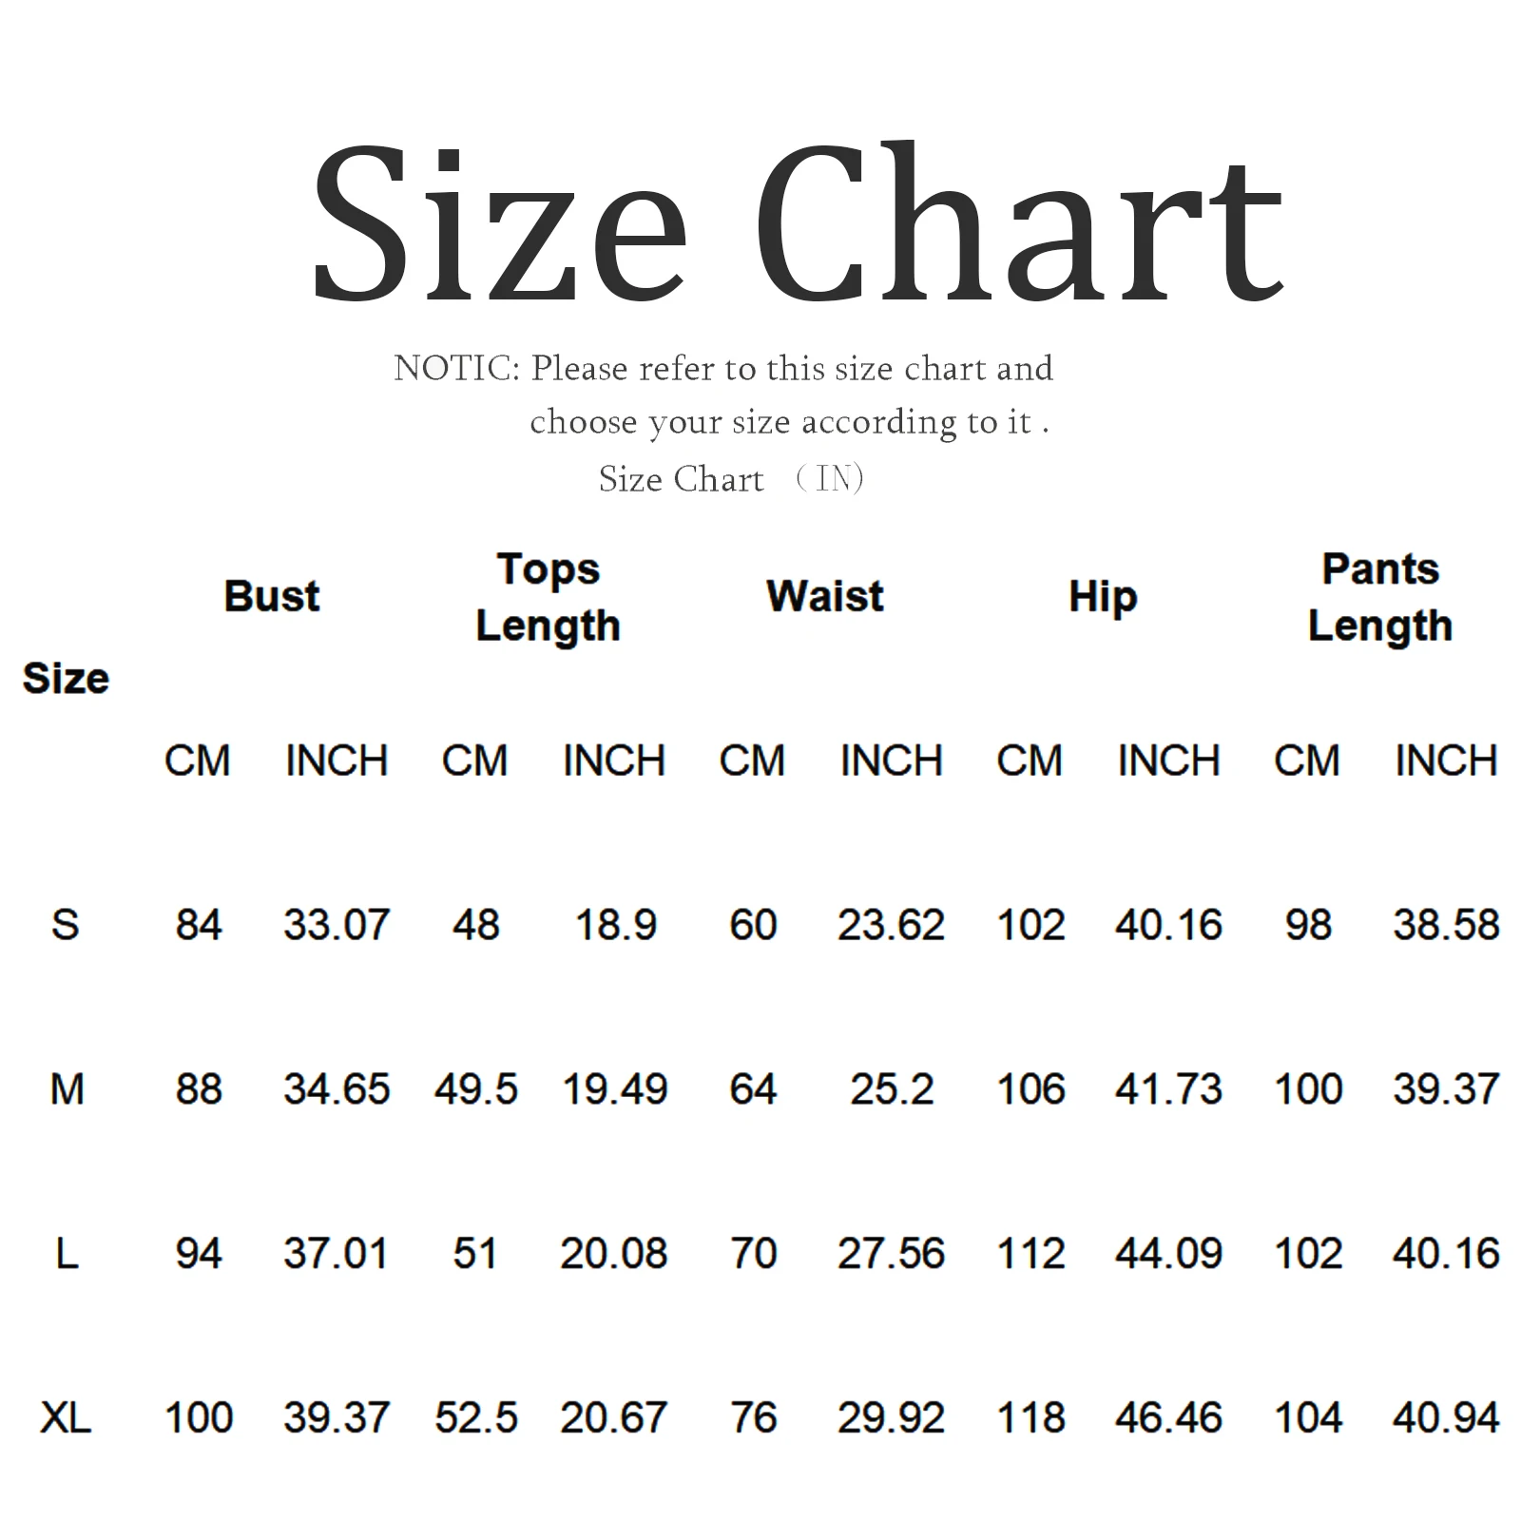The height and width of the screenshot is (1521, 1521).
Task: Click the INCH subheader under Pants Length
Action: 1446,760
